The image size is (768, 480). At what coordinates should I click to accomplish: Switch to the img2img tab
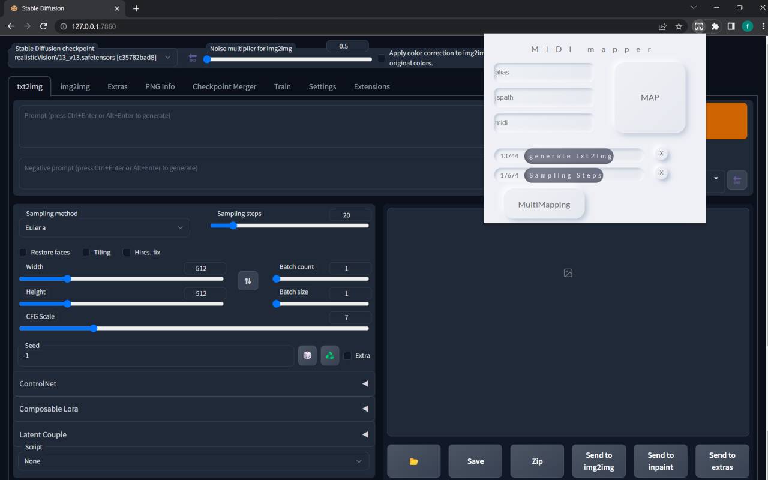click(74, 86)
